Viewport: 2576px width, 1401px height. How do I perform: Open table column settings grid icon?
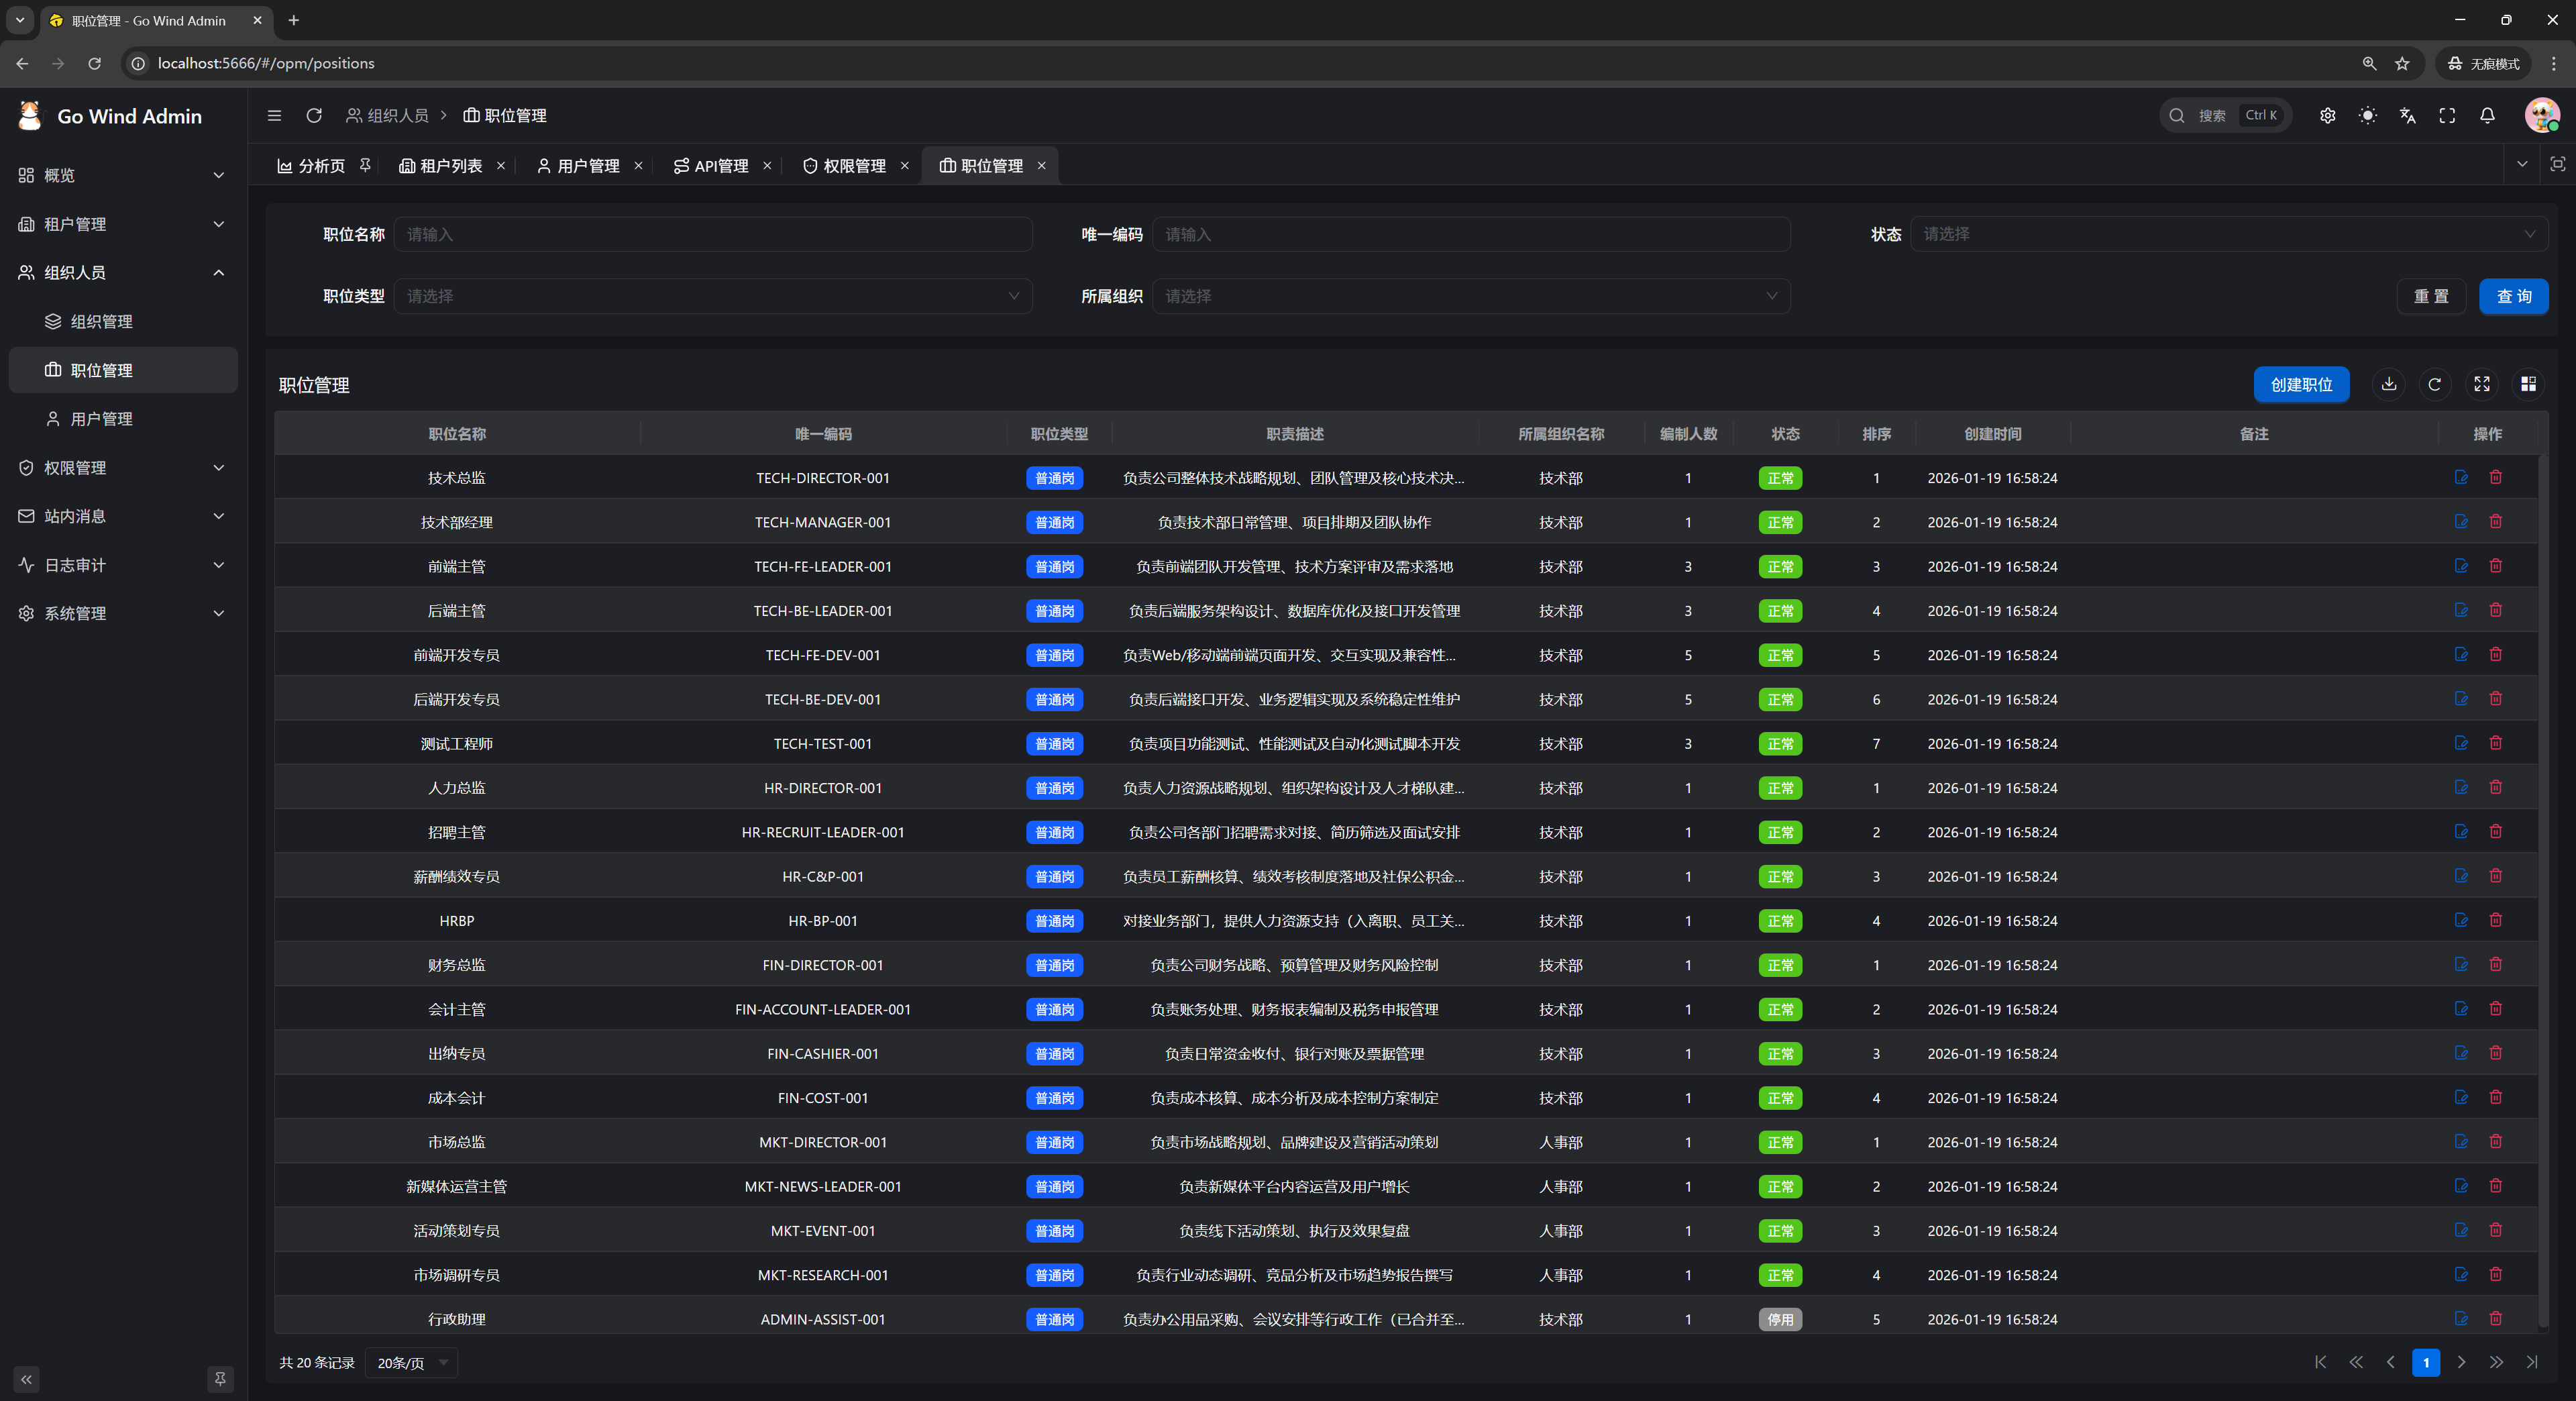(x=2528, y=384)
